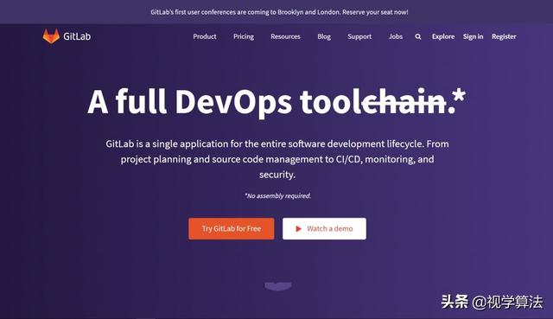Click the Explore link

pos(443,36)
